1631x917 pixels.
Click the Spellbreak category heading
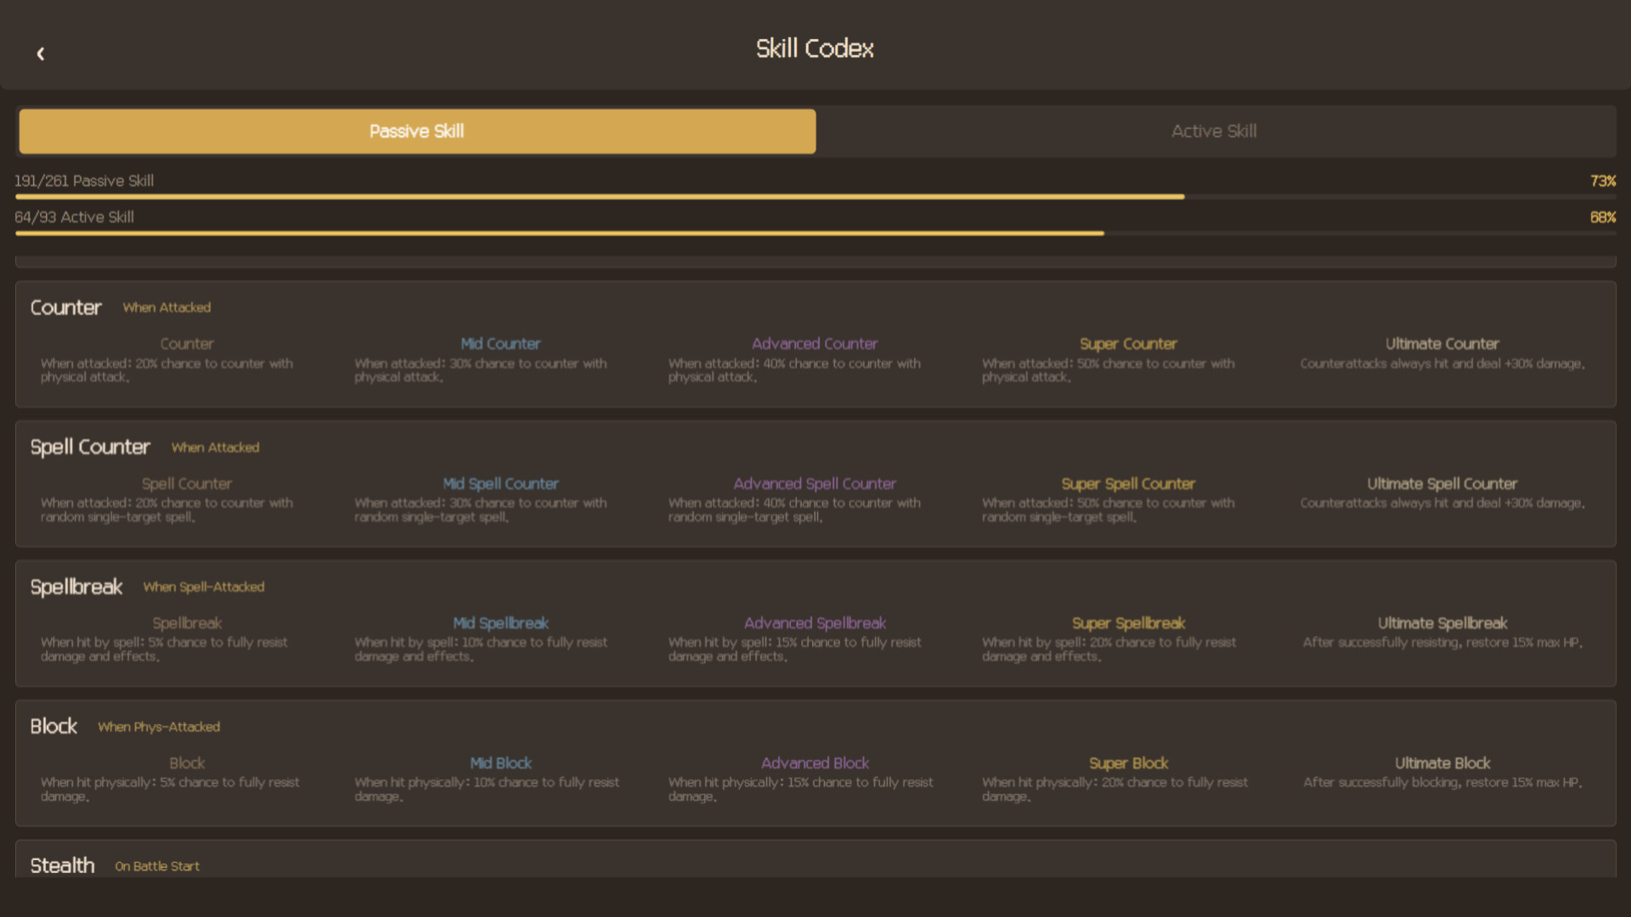click(76, 587)
